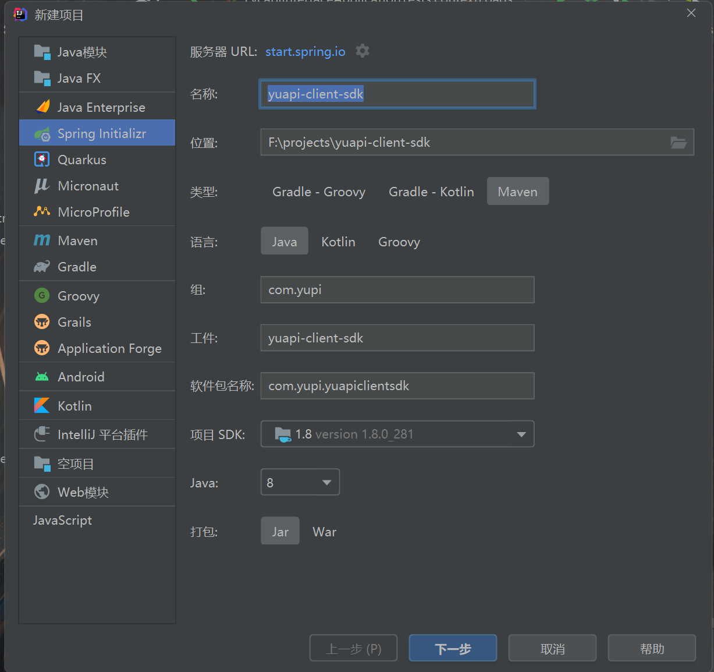The height and width of the screenshot is (672, 714).
Task: Browse for location with folder icon
Action: click(679, 142)
